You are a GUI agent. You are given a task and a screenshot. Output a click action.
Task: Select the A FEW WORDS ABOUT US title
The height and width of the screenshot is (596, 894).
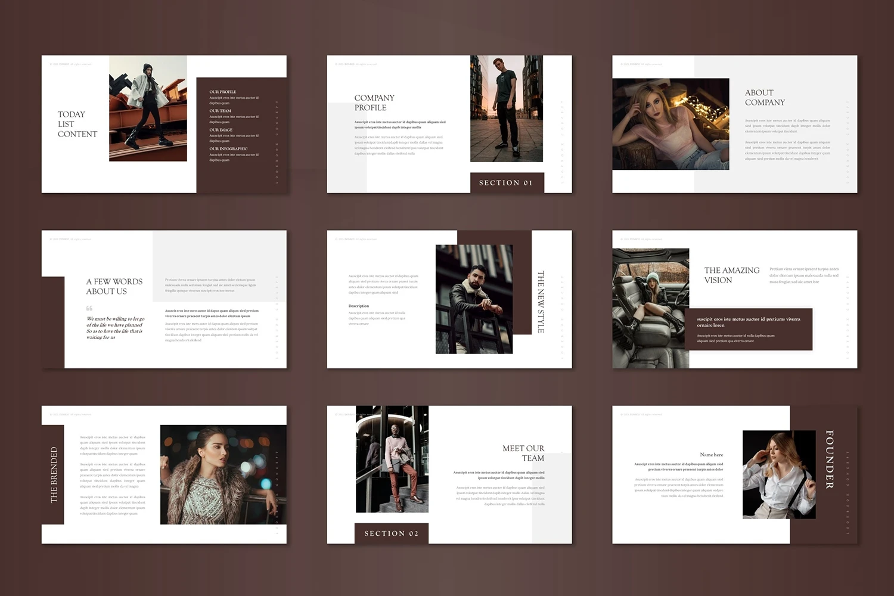[114, 286]
